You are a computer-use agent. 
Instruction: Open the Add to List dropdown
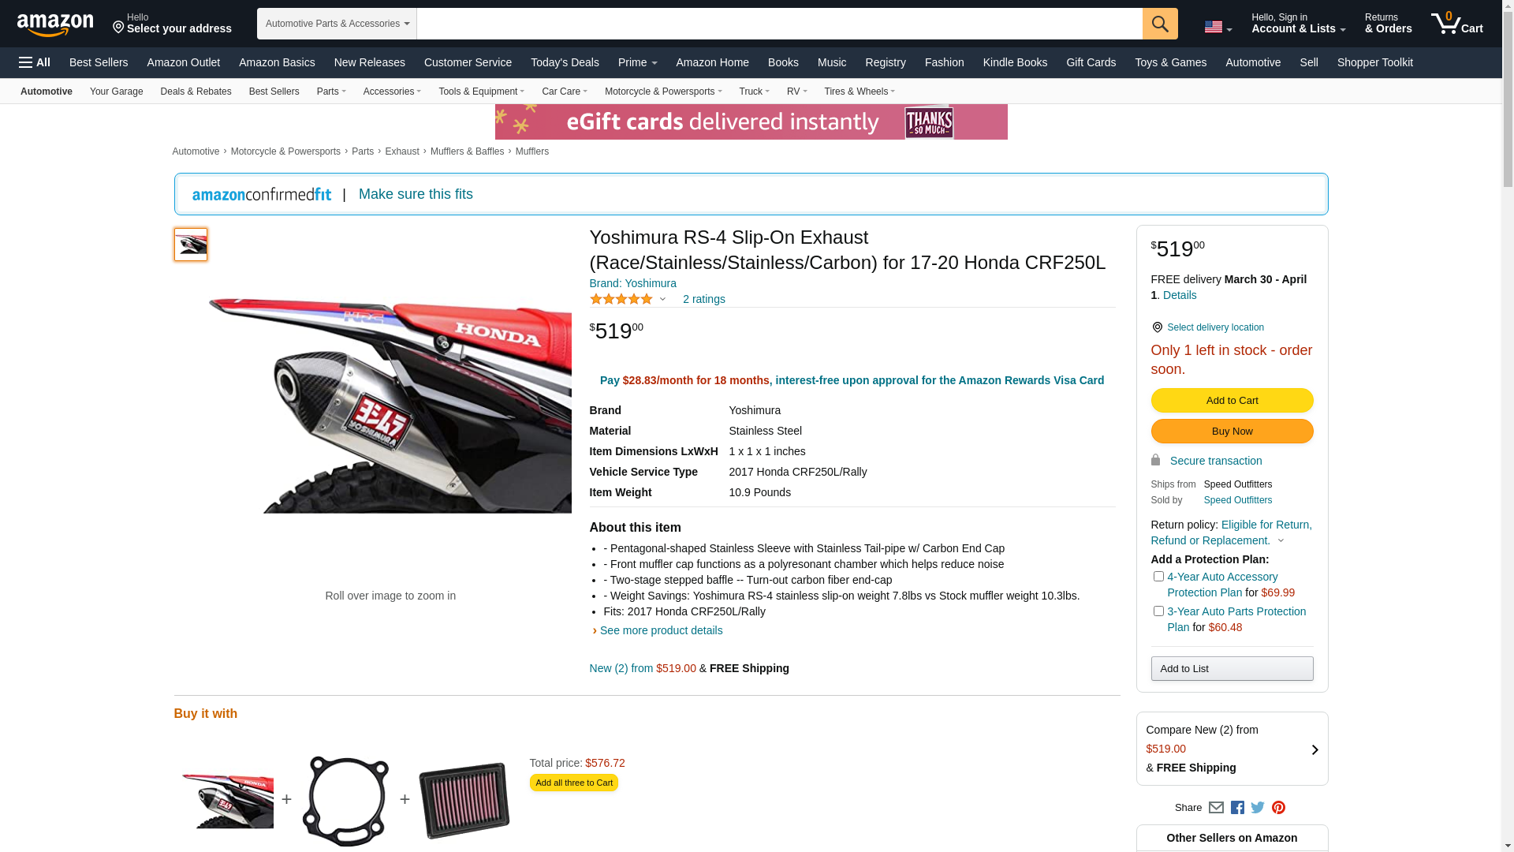click(x=1232, y=669)
